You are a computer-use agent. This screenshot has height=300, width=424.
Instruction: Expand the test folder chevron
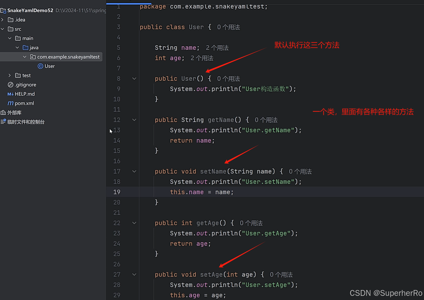click(x=10, y=75)
